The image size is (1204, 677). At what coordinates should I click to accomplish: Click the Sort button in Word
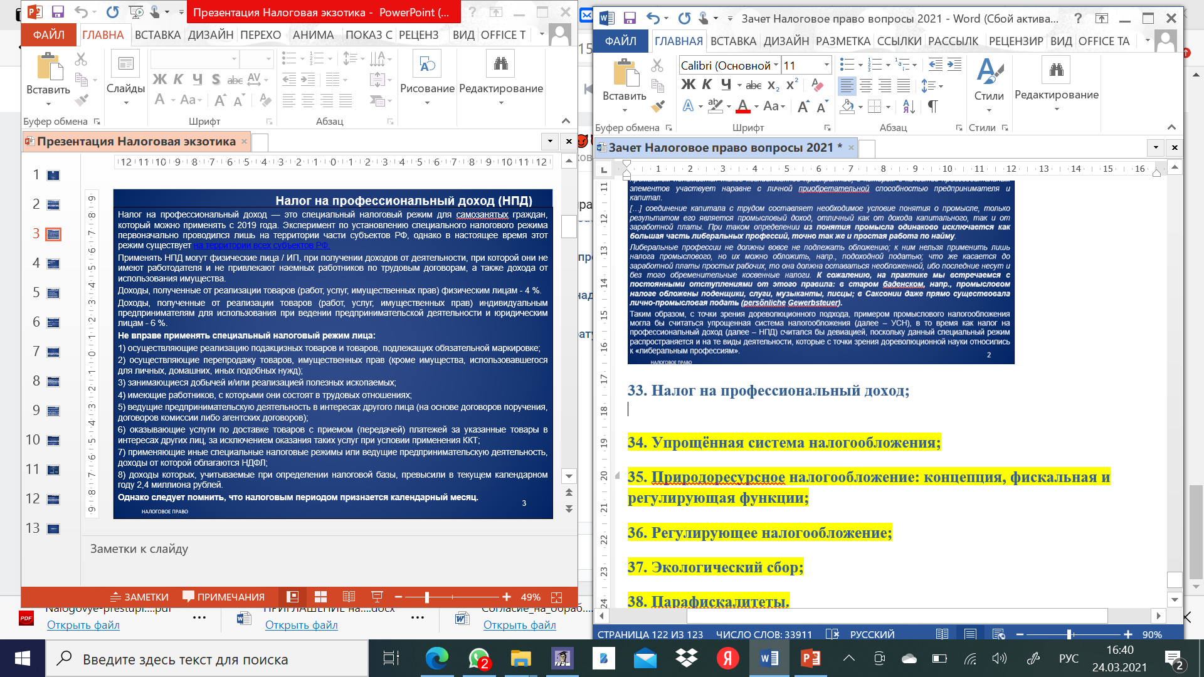click(909, 107)
